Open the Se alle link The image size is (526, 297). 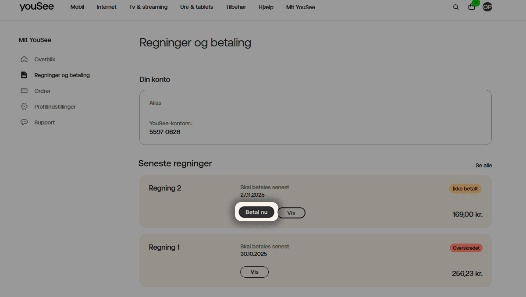pos(483,165)
